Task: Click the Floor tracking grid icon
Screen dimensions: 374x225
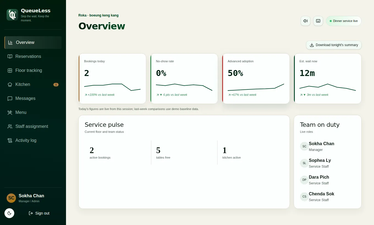Action: pyautogui.click(x=10, y=71)
